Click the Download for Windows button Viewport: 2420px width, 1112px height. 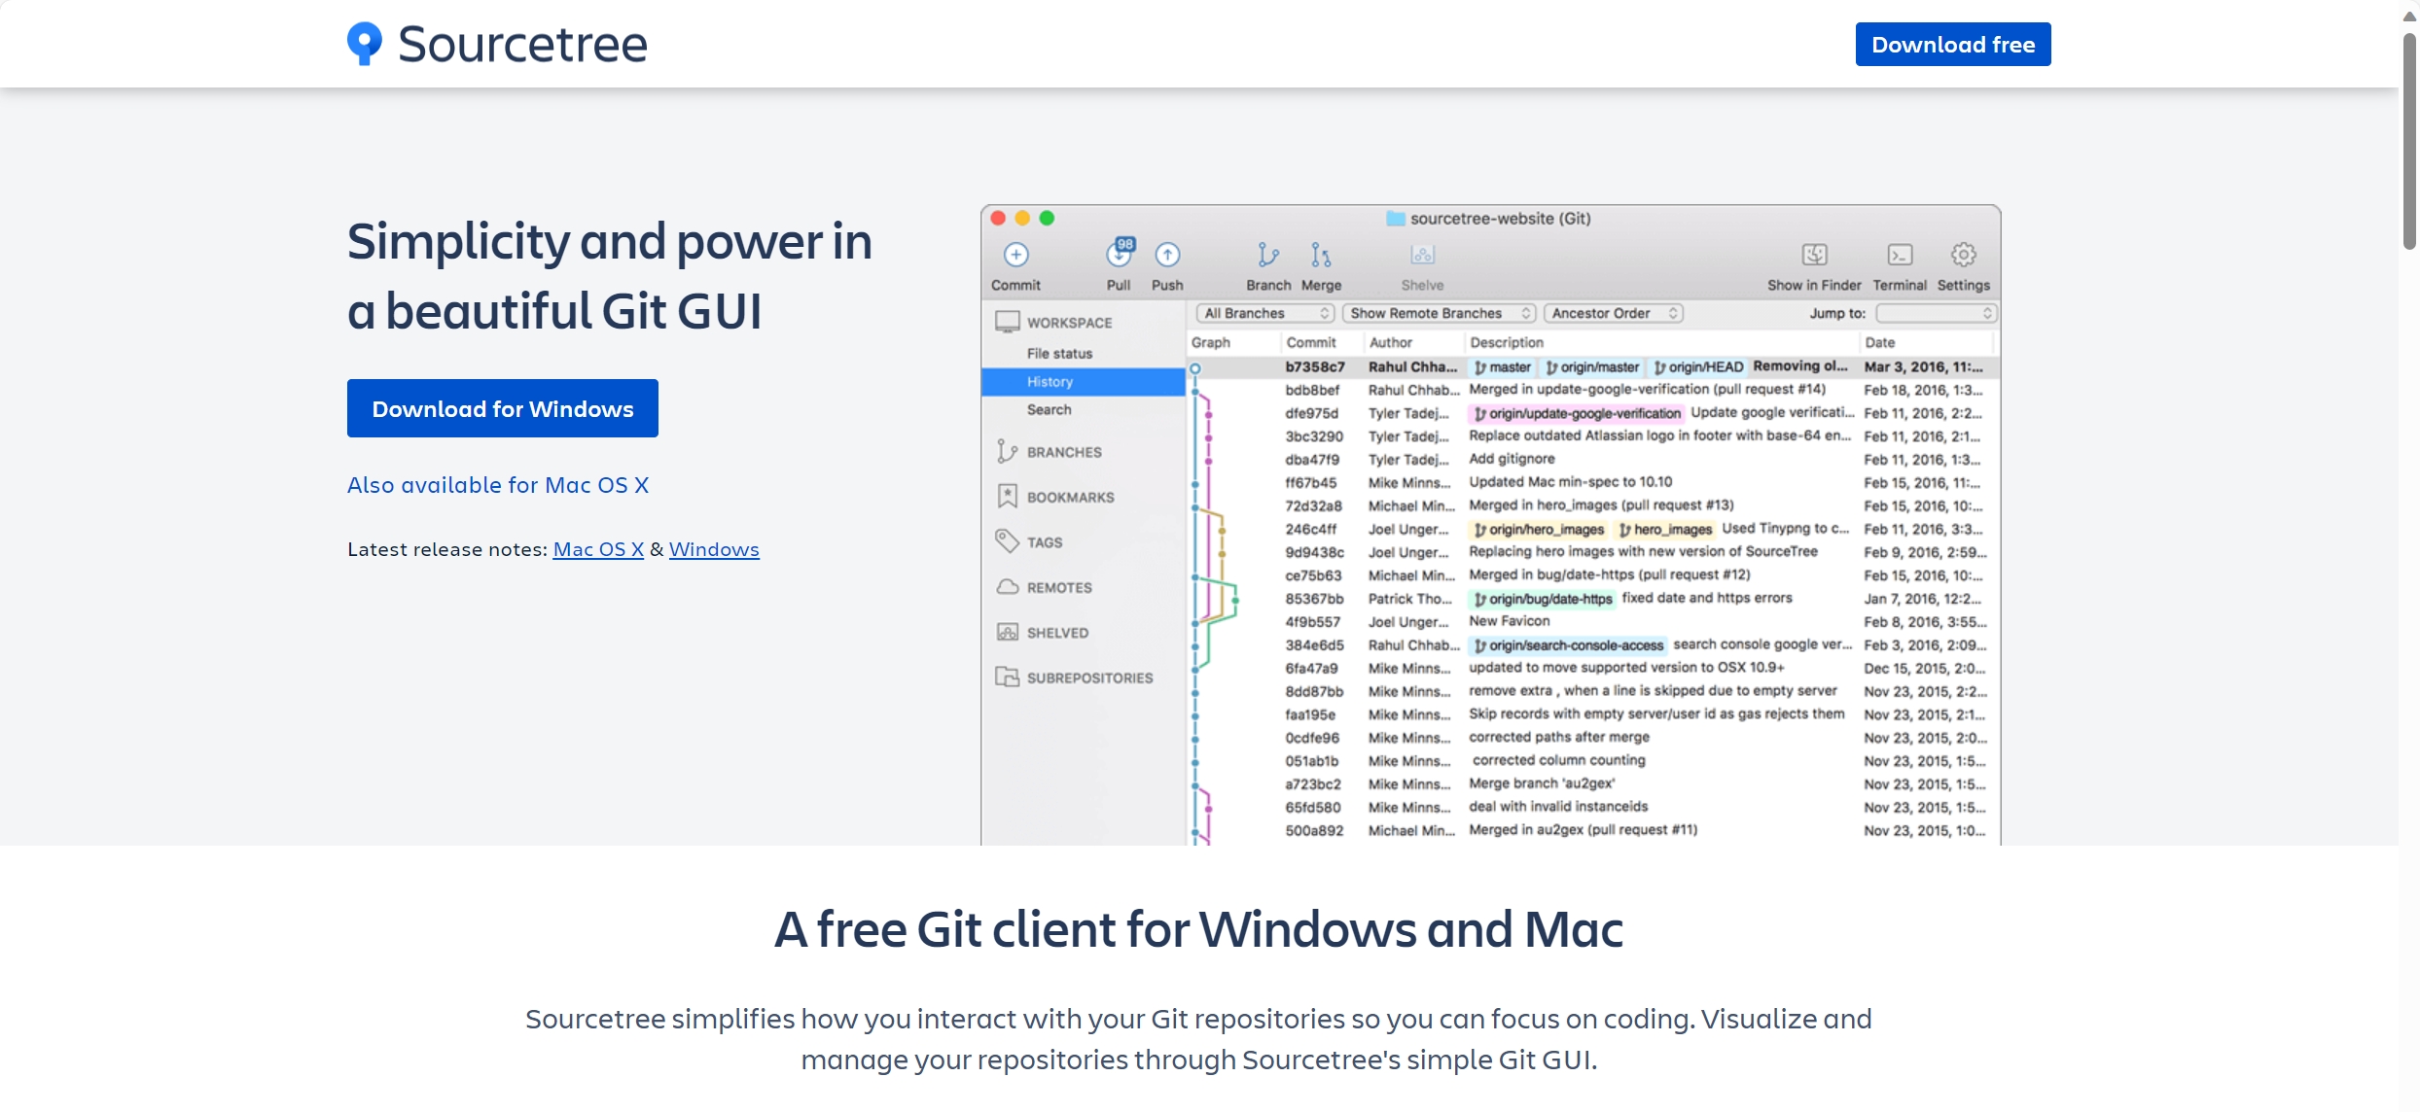click(503, 408)
